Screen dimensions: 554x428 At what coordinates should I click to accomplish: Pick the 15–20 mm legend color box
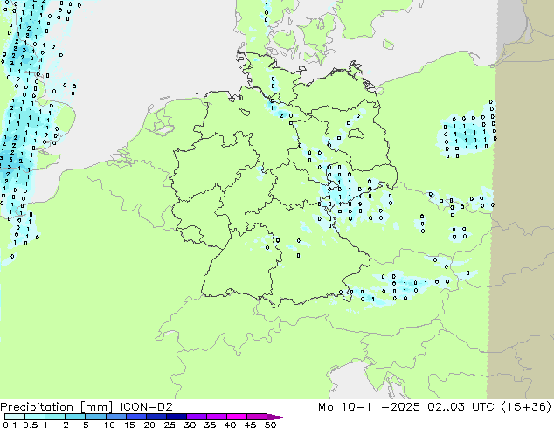click(135, 417)
